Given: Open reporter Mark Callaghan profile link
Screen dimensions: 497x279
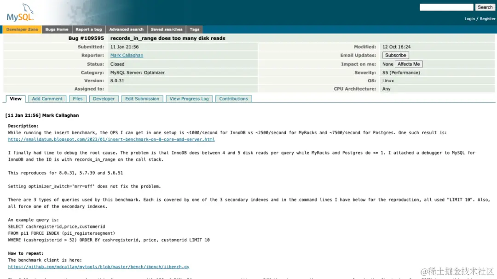Looking at the screenshot, I should [127, 56].
